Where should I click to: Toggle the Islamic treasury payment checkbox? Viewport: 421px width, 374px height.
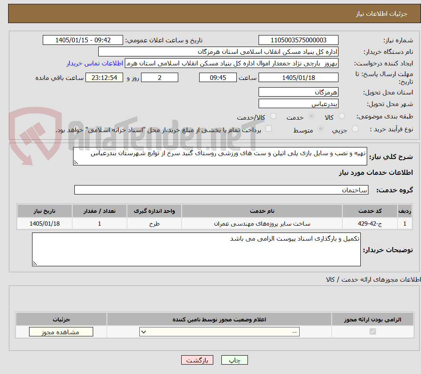[268, 129]
